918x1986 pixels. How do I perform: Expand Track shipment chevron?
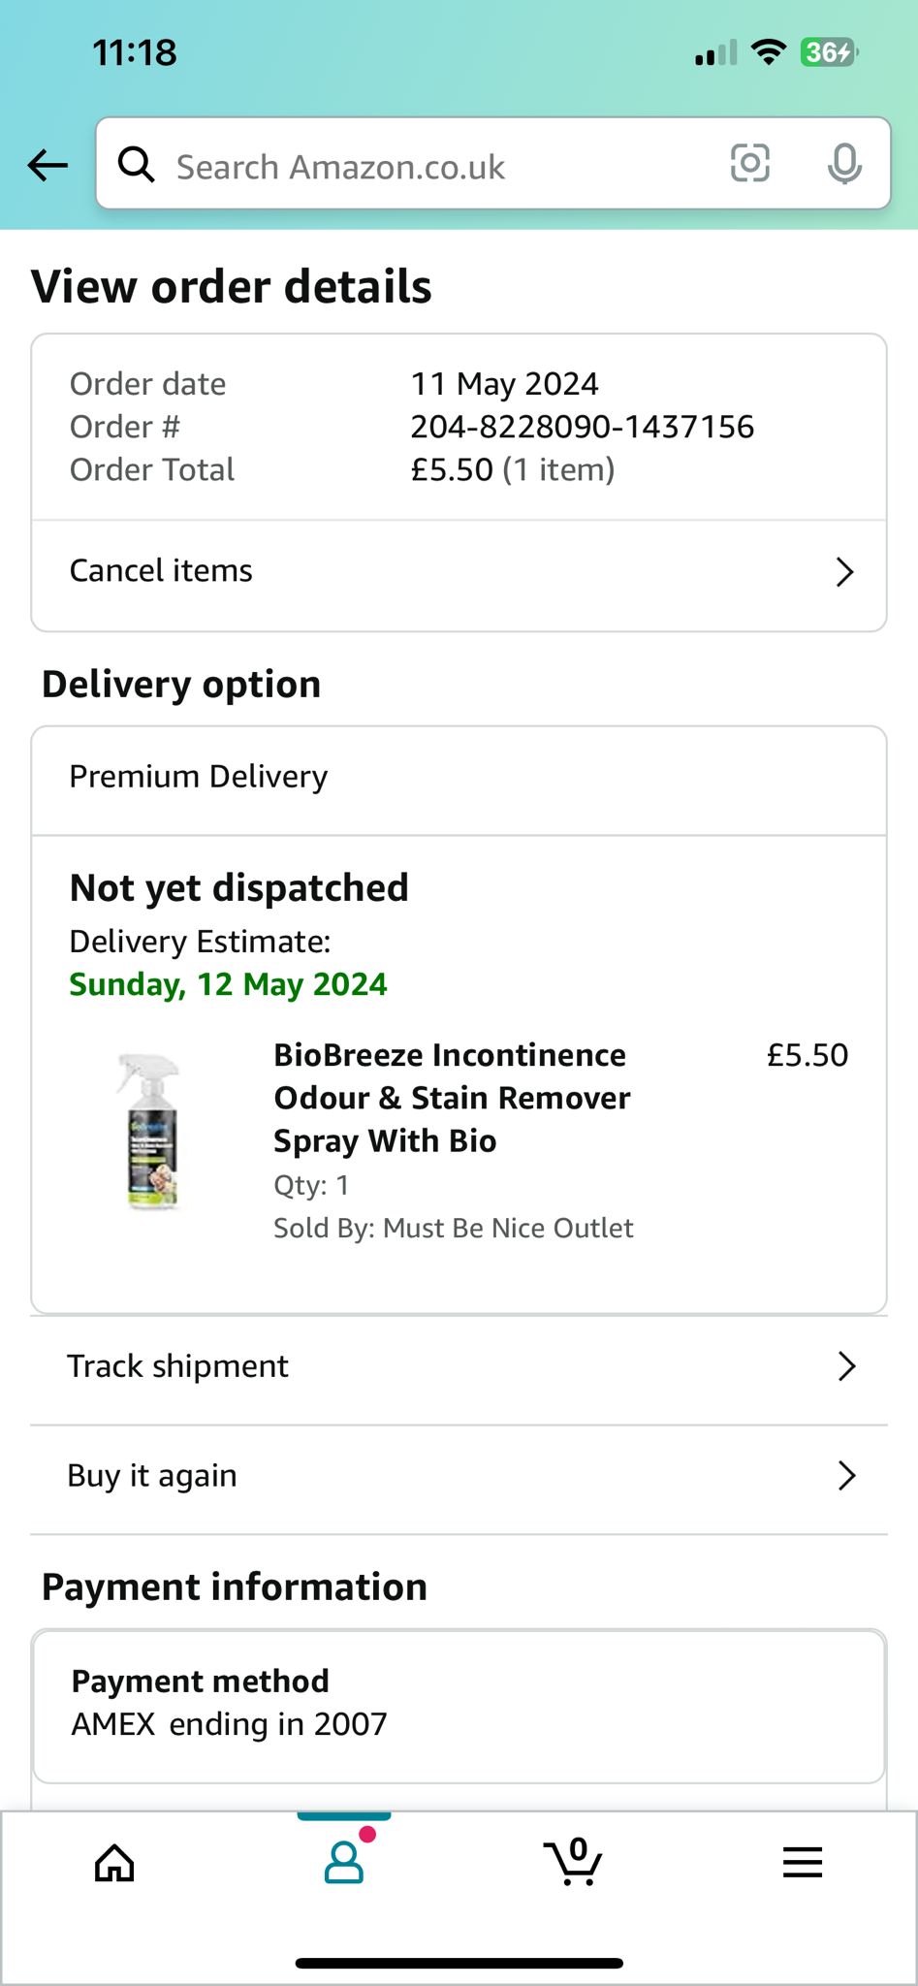pos(846,1366)
